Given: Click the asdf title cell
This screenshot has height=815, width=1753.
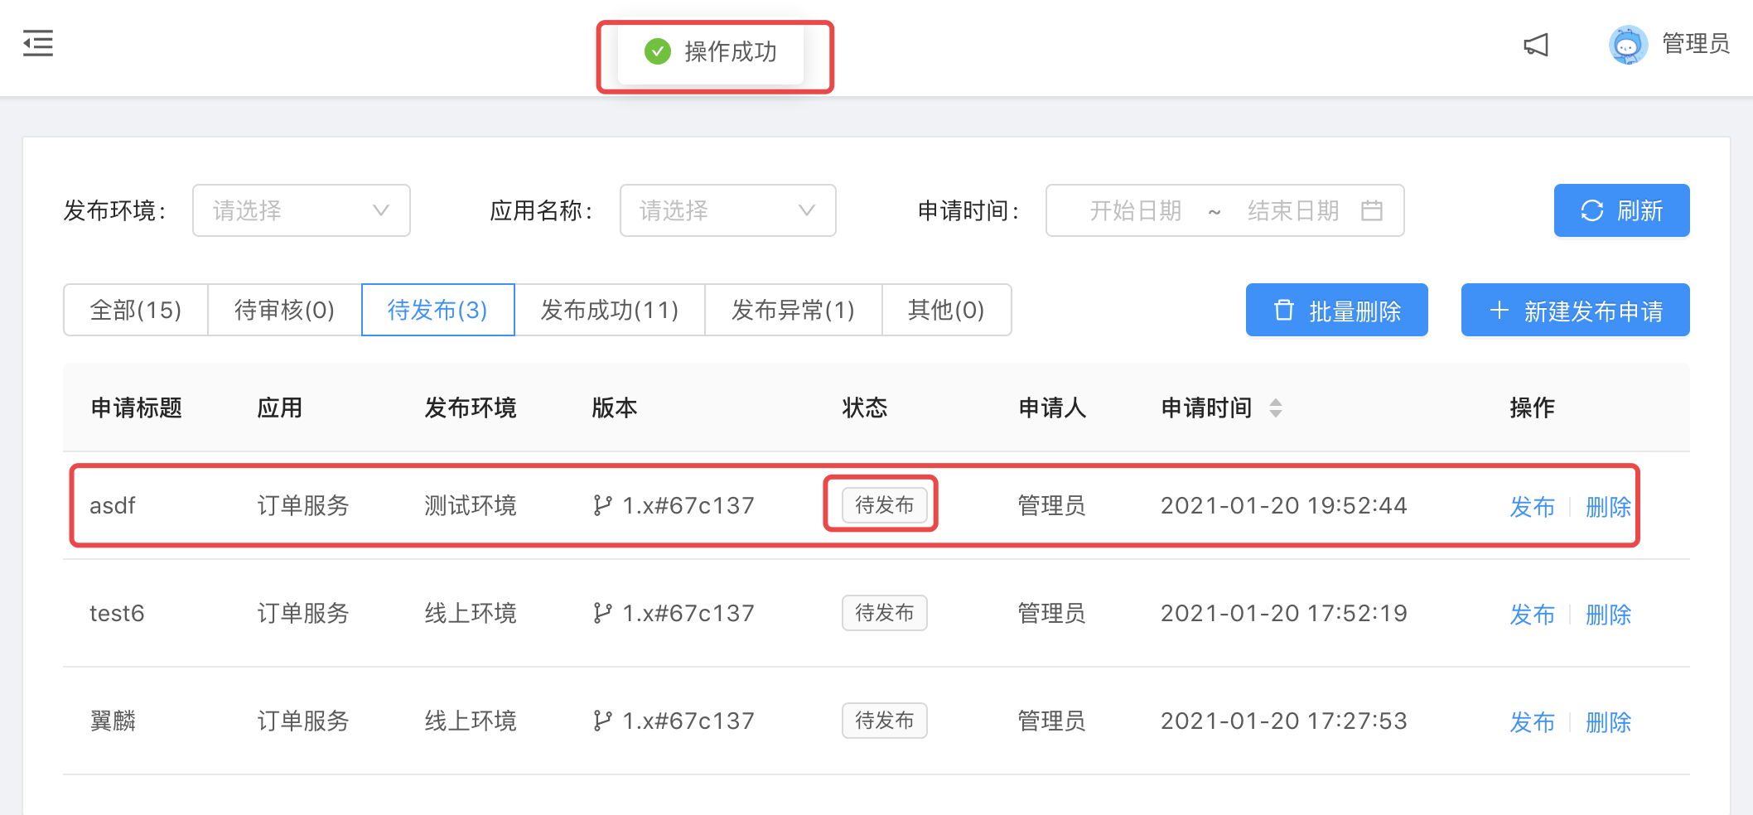Looking at the screenshot, I should [x=113, y=505].
